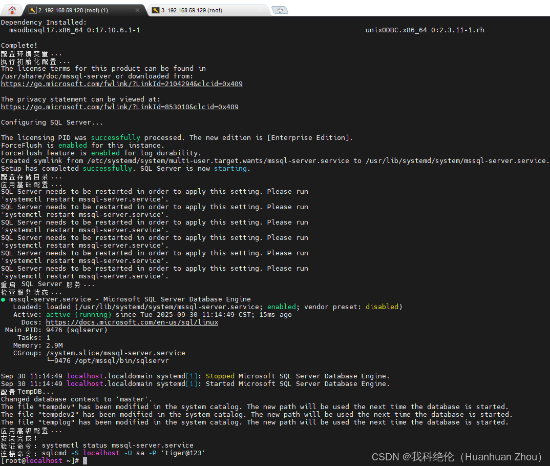Click 'Created symlink from' output line
The width and height of the screenshot is (550, 466).
[x=274, y=161]
